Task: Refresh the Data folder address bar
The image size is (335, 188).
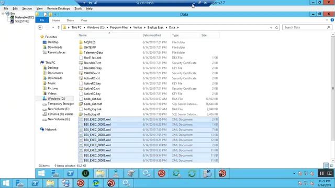Action: (x=276, y=28)
